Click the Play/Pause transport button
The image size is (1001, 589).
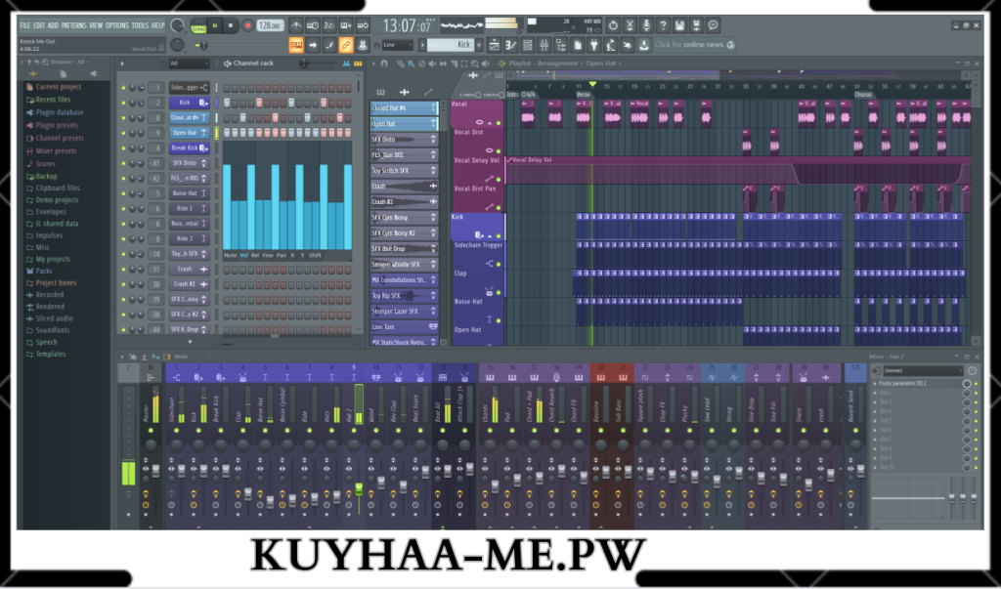[x=214, y=25]
